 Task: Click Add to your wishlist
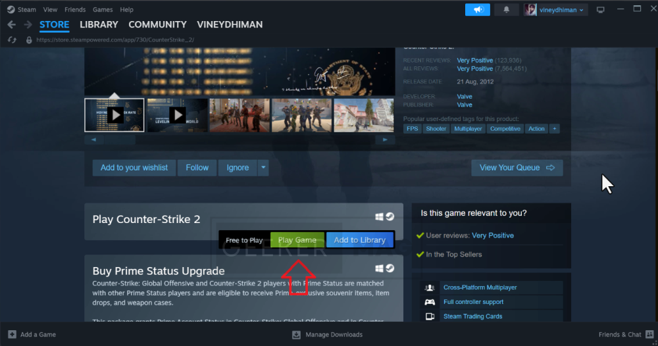[x=134, y=168]
